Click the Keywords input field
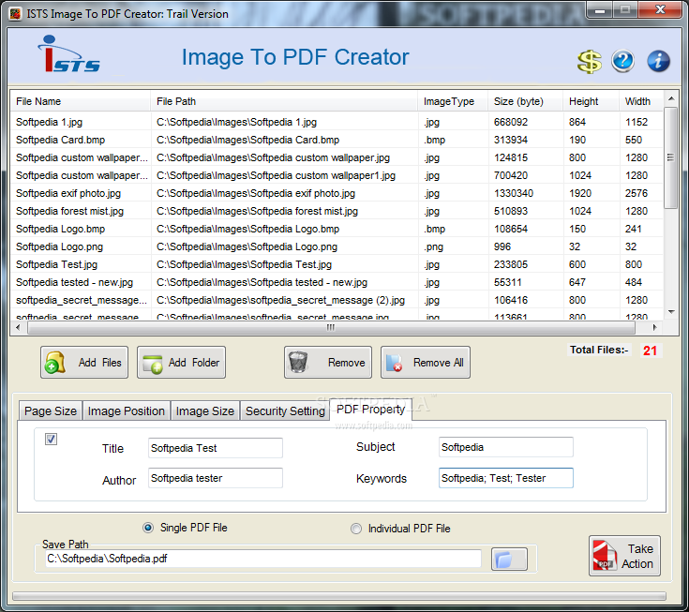 click(506, 478)
